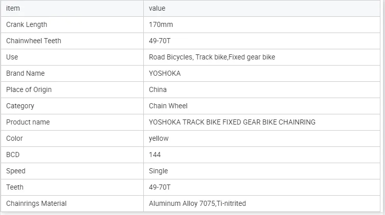Select the "Crank Length" label cell
The height and width of the screenshot is (215, 385).
[27, 24]
